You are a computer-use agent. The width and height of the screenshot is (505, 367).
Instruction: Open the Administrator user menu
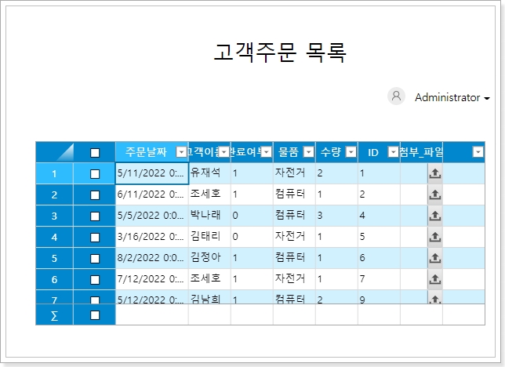point(452,98)
